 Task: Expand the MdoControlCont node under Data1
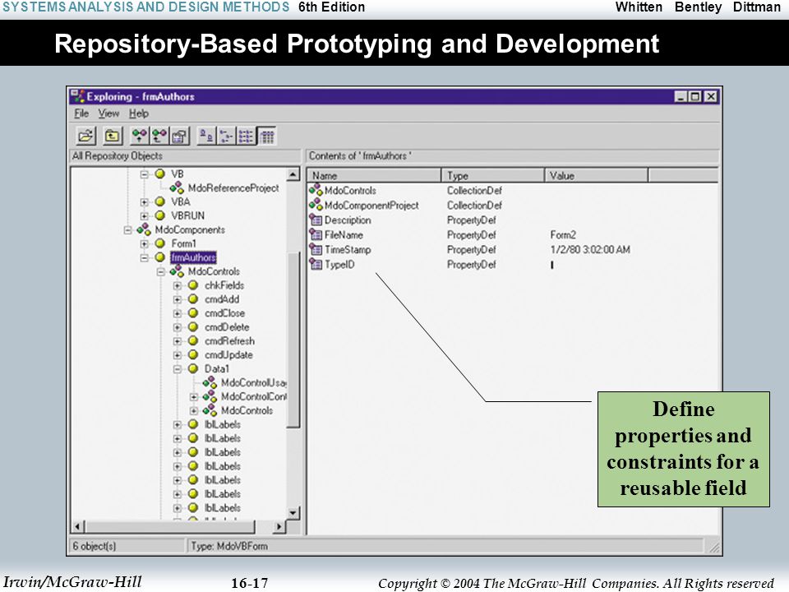click(194, 397)
